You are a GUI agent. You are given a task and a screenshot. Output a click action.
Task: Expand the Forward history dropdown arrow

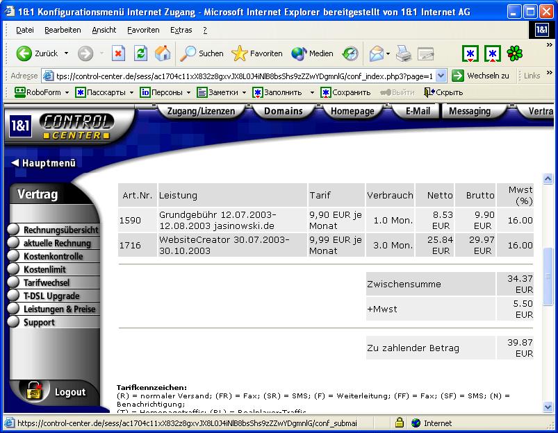(x=101, y=53)
